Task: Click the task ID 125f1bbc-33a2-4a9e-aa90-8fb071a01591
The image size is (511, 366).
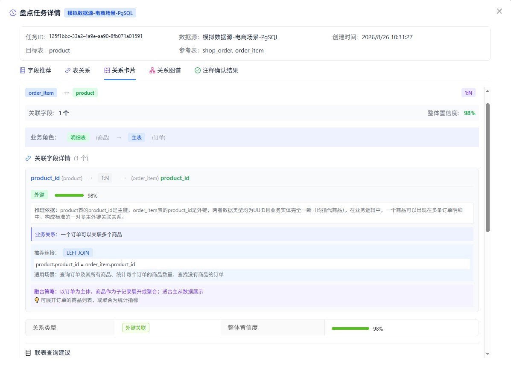Action: [96, 36]
